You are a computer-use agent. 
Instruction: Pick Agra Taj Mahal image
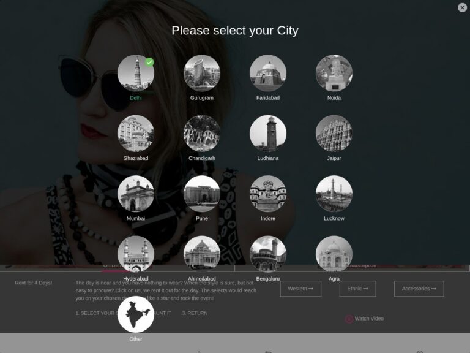334,254
